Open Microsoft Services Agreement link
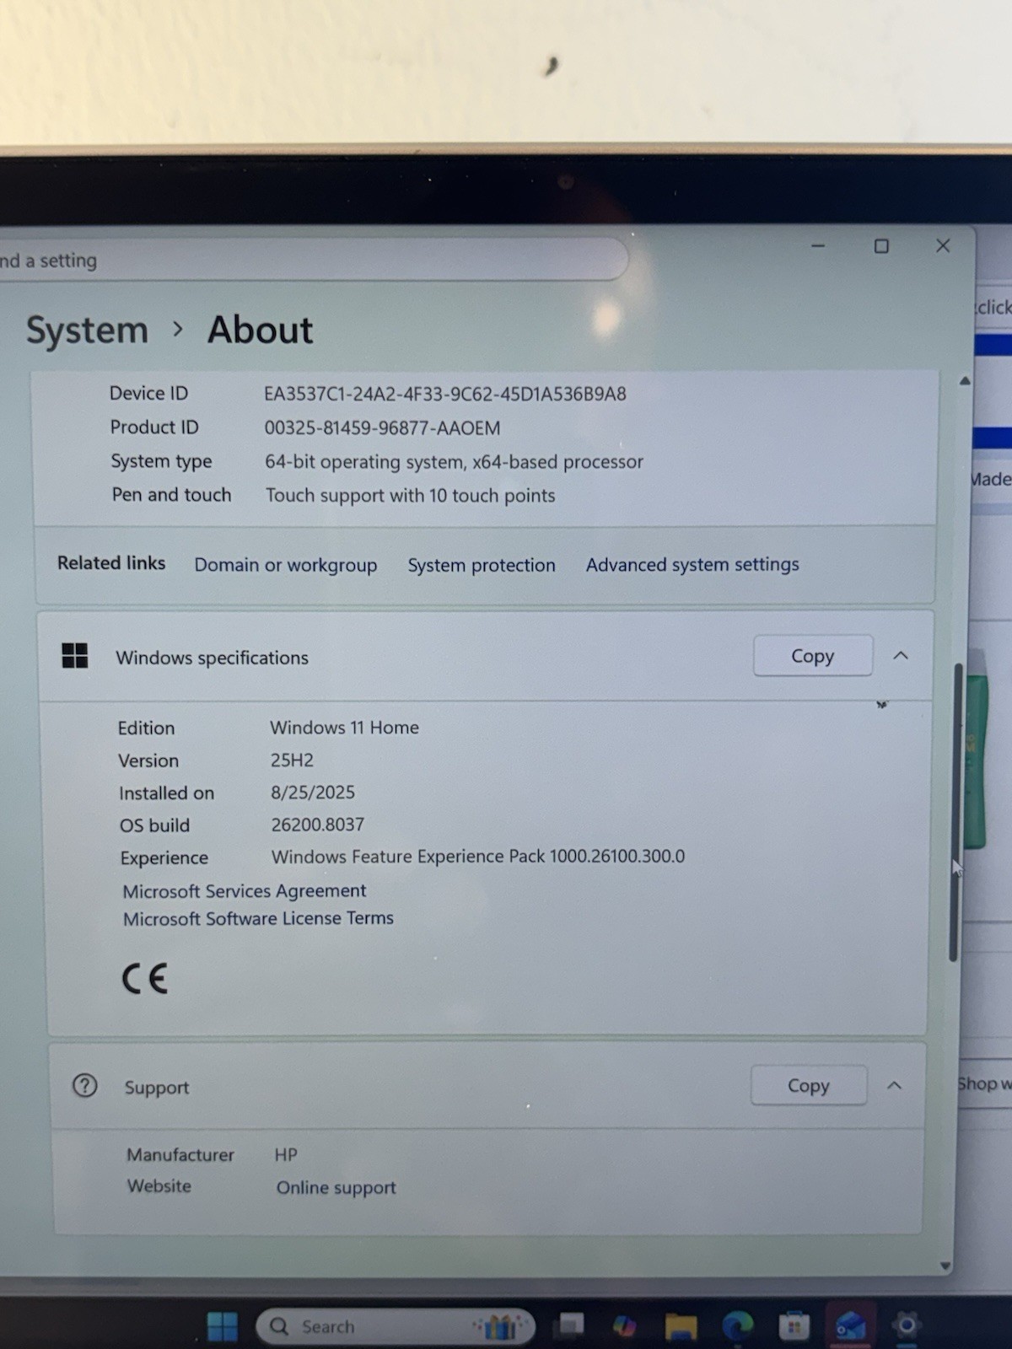This screenshot has width=1012, height=1349. [x=245, y=890]
